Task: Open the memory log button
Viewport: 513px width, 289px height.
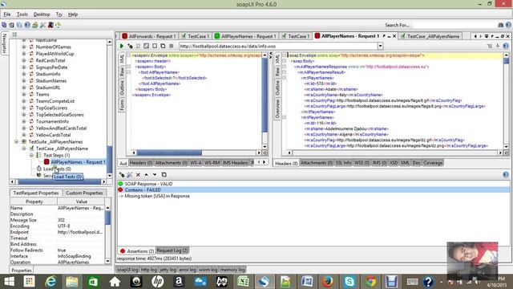Action: (x=232, y=270)
